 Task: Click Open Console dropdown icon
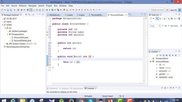coord(171,88)
